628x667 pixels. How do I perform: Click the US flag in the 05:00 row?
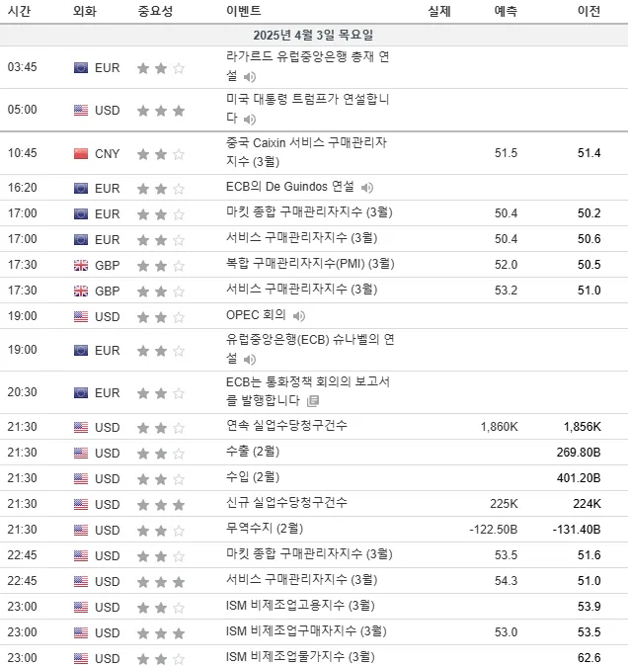pyautogui.click(x=81, y=110)
